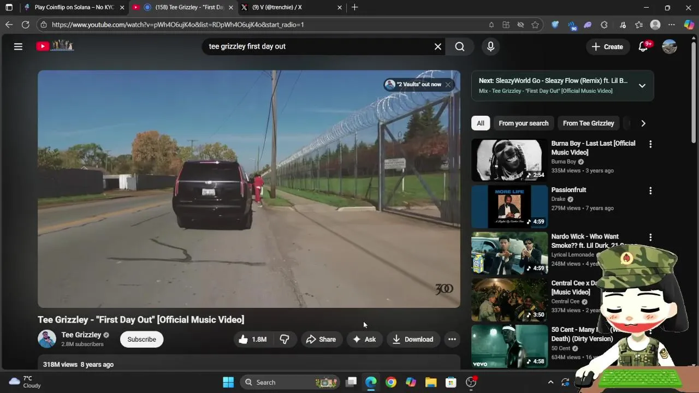This screenshot has width=699, height=393.
Task: Share the First Day Out video
Action: coord(321,340)
